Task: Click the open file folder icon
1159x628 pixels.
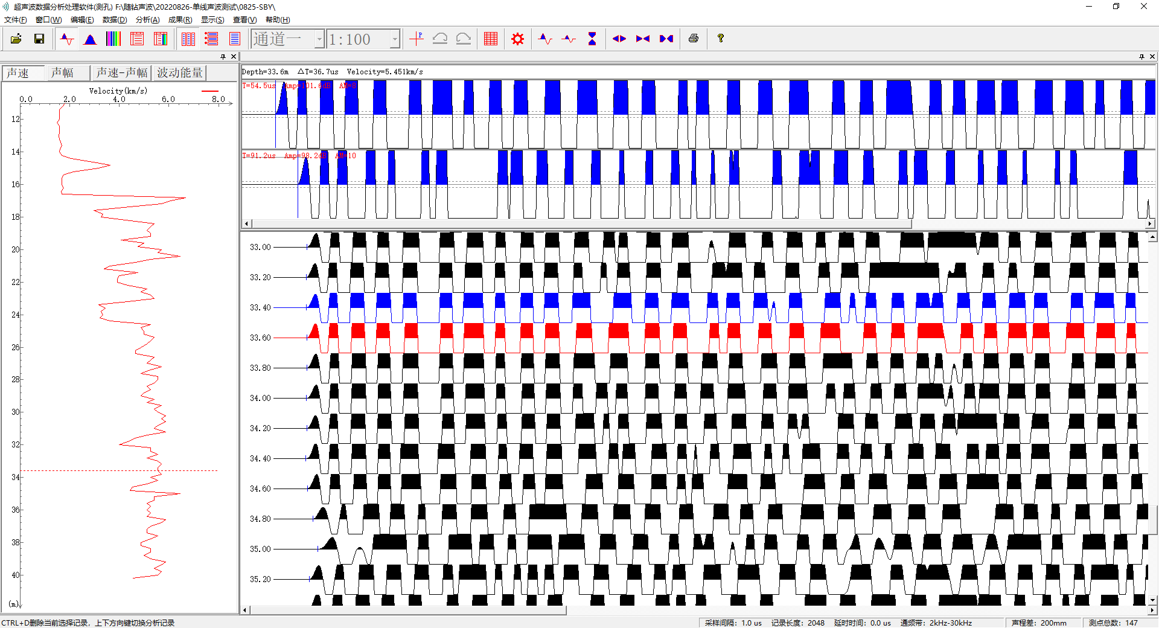Action: [x=16, y=39]
